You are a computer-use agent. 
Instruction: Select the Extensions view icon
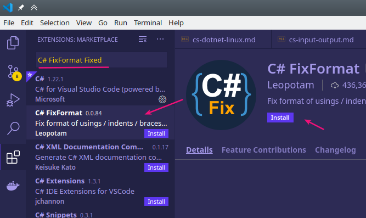tap(13, 157)
